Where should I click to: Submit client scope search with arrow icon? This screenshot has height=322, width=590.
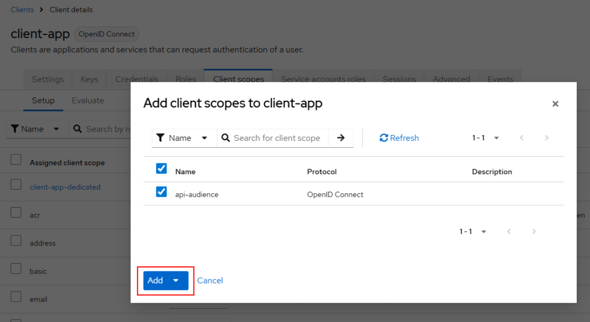[x=341, y=138]
